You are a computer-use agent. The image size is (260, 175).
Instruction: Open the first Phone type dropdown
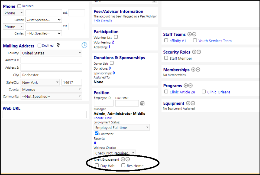pos(13,13)
